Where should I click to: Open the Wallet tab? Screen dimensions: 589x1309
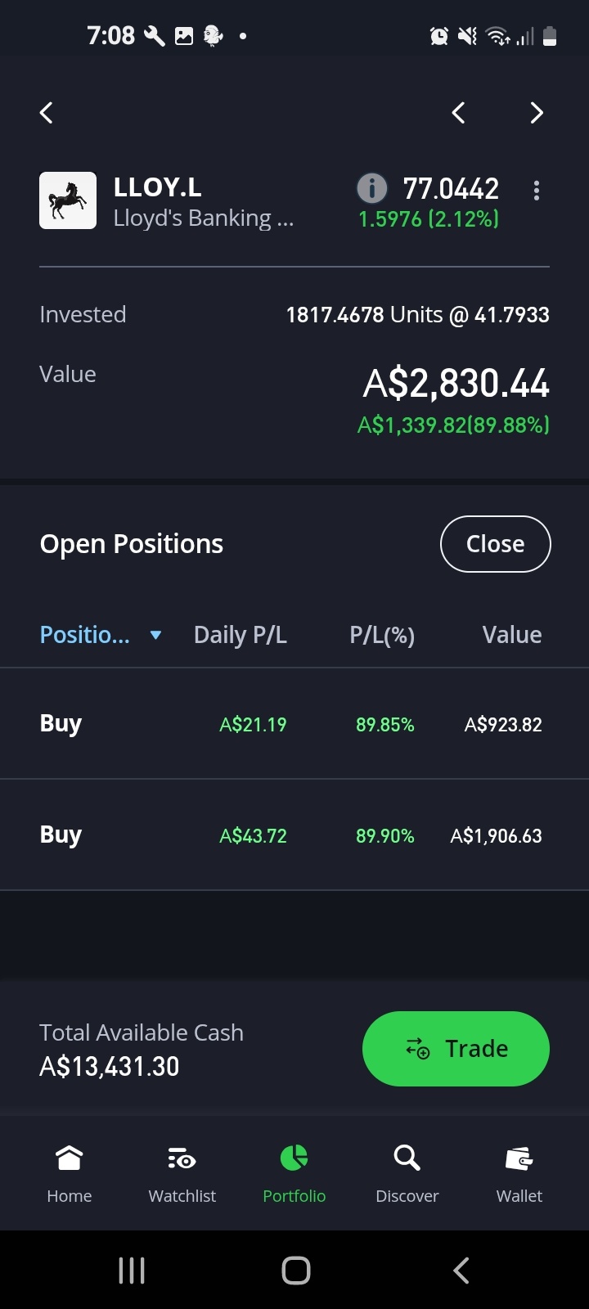(519, 1174)
